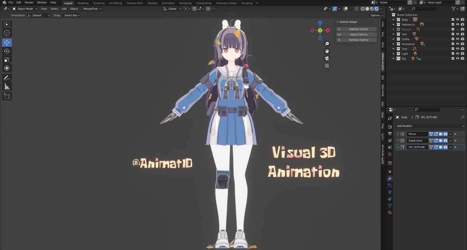Open the Object Mode dropdown

click(x=25, y=9)
